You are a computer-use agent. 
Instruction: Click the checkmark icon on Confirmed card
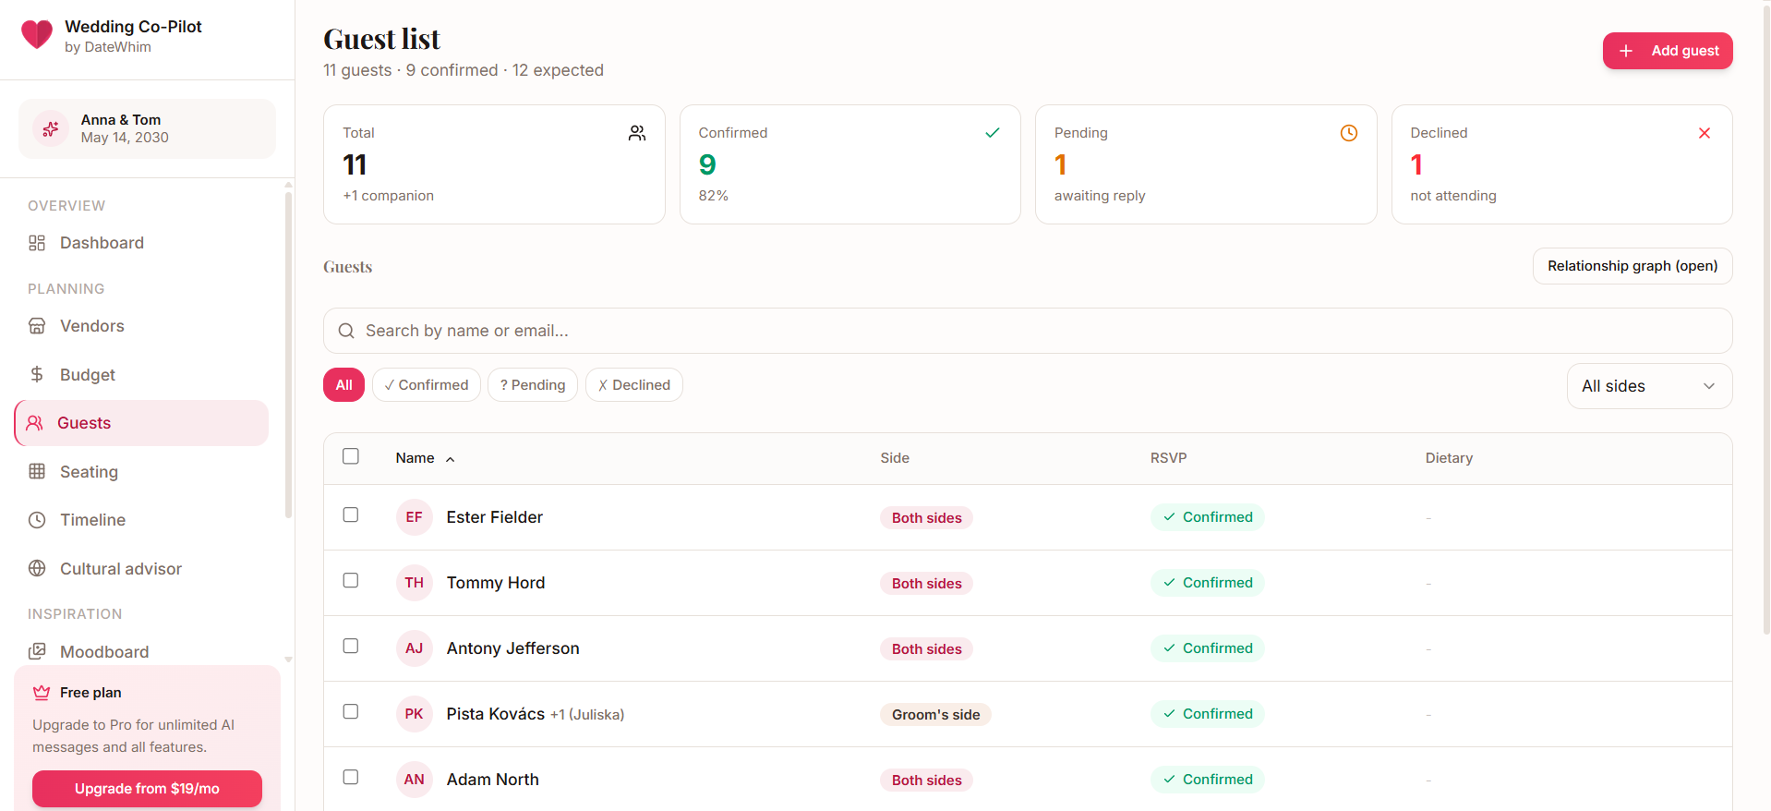pos(993,133)
